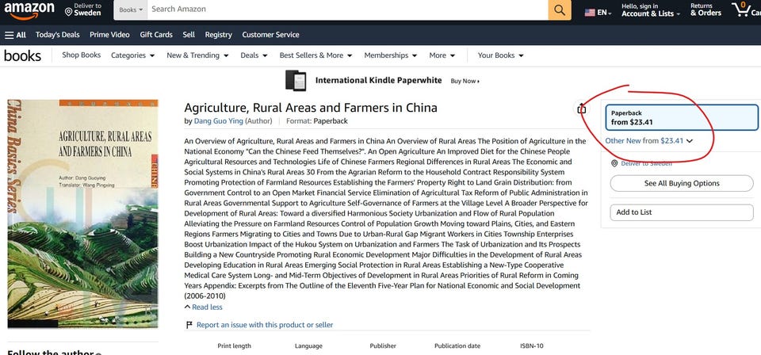Click the books section heading
This screenshot has width=761, height=355.
(x=22, y=55)
